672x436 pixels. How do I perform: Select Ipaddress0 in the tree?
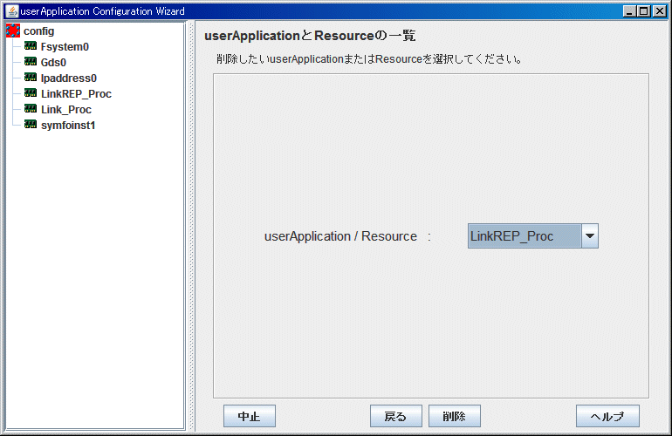pyautogui.click(x=69, y=78)
